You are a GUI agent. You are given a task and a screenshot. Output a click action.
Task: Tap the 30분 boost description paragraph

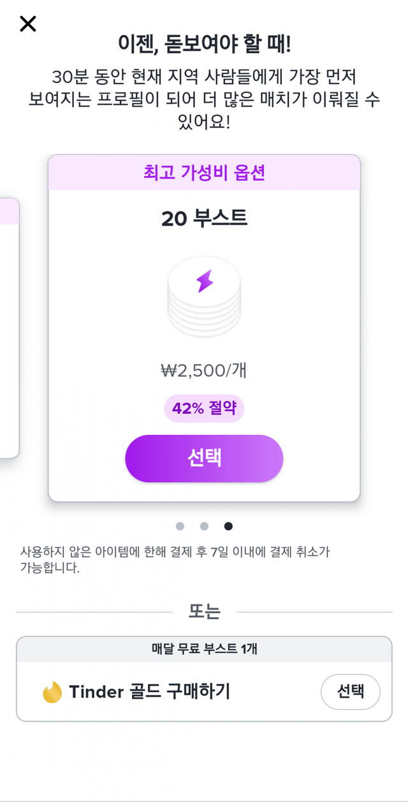click(204, 99)
